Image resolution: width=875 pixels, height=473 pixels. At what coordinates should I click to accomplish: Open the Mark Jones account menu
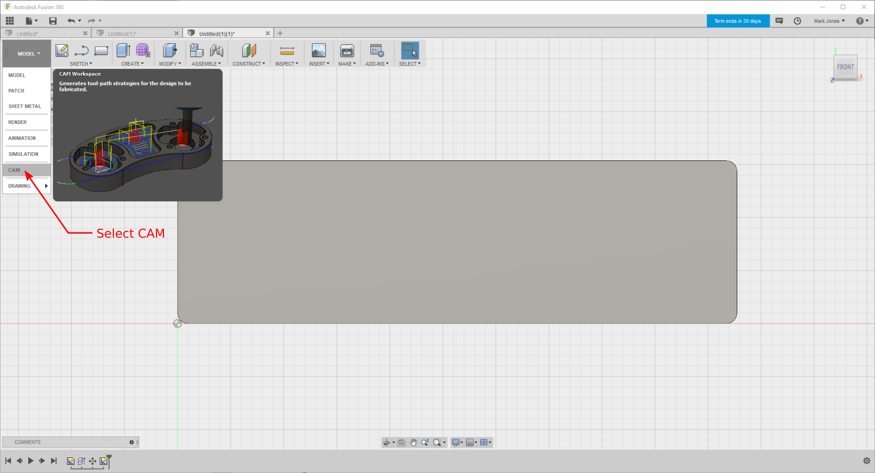829,21
